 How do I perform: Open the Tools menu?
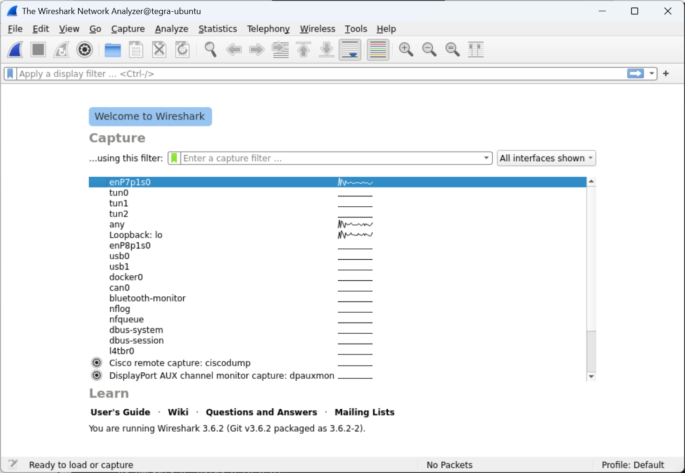[x=356, y=29]
